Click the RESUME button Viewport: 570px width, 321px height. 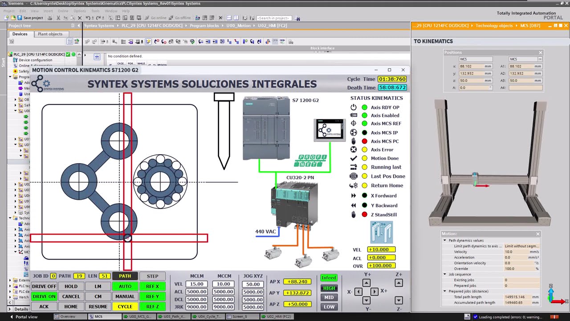98,307
